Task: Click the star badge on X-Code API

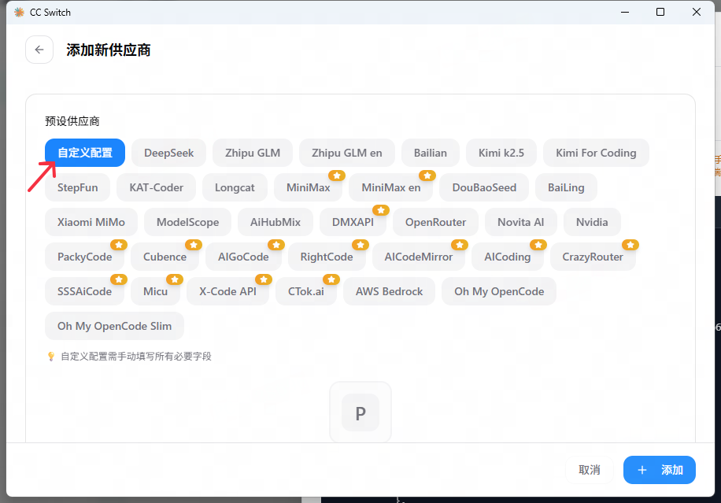Action: pyautogui.click(x=264, y=279)
